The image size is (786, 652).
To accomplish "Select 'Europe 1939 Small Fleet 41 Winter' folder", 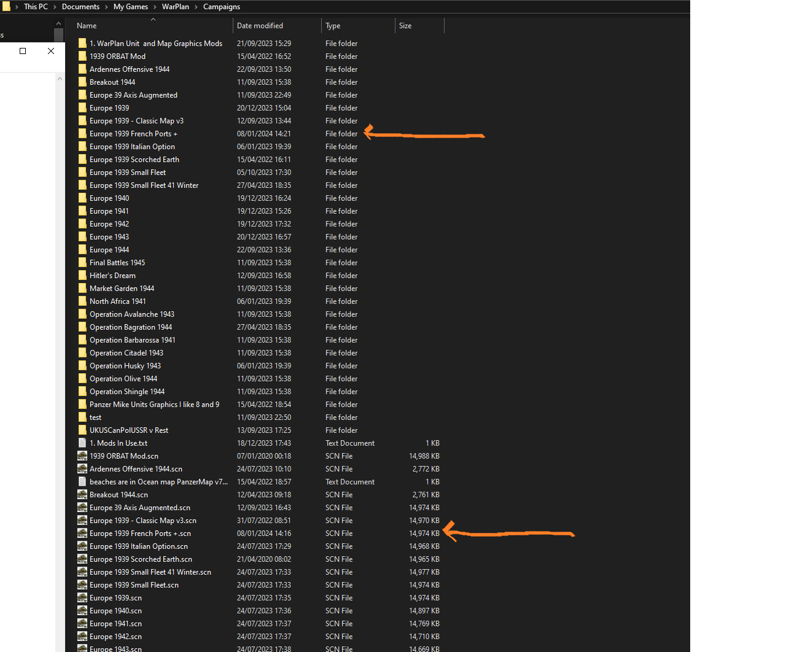I will pyautogui.click(x=144, y=185).
